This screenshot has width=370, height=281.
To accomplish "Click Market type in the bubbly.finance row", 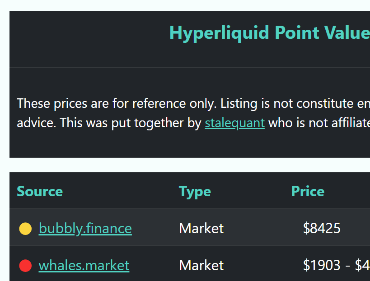I will [201, 229].
